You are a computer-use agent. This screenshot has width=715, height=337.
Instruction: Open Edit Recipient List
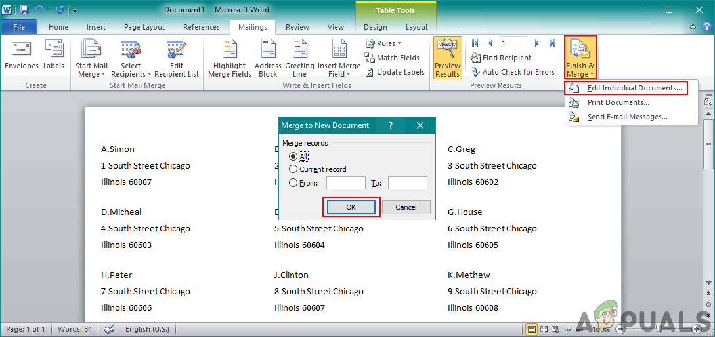[177, 58]
